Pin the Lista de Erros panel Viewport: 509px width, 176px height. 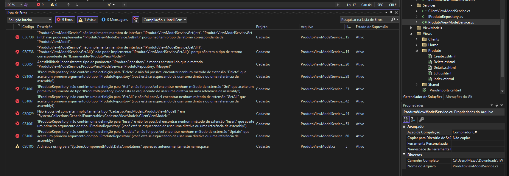pyautogui.click(x=391, y=13)
